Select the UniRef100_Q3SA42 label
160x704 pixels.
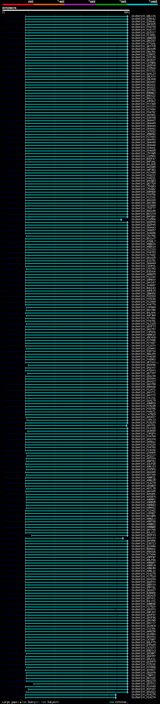tap(143, 348)
